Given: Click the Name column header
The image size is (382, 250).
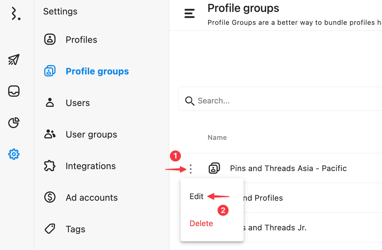Looking at the screenshot, I should point(217,138).
